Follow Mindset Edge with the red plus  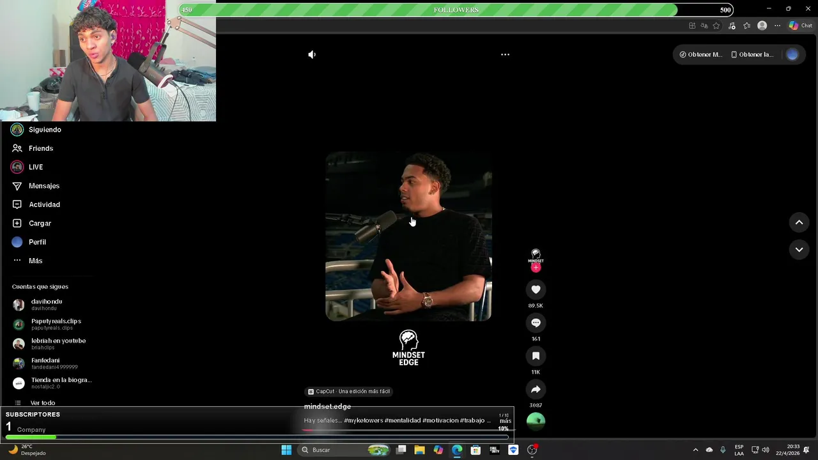point(536,268)
